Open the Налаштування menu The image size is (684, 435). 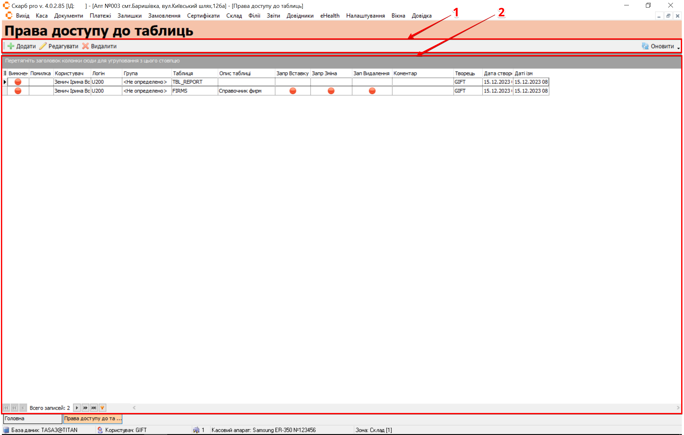point(365,16)
